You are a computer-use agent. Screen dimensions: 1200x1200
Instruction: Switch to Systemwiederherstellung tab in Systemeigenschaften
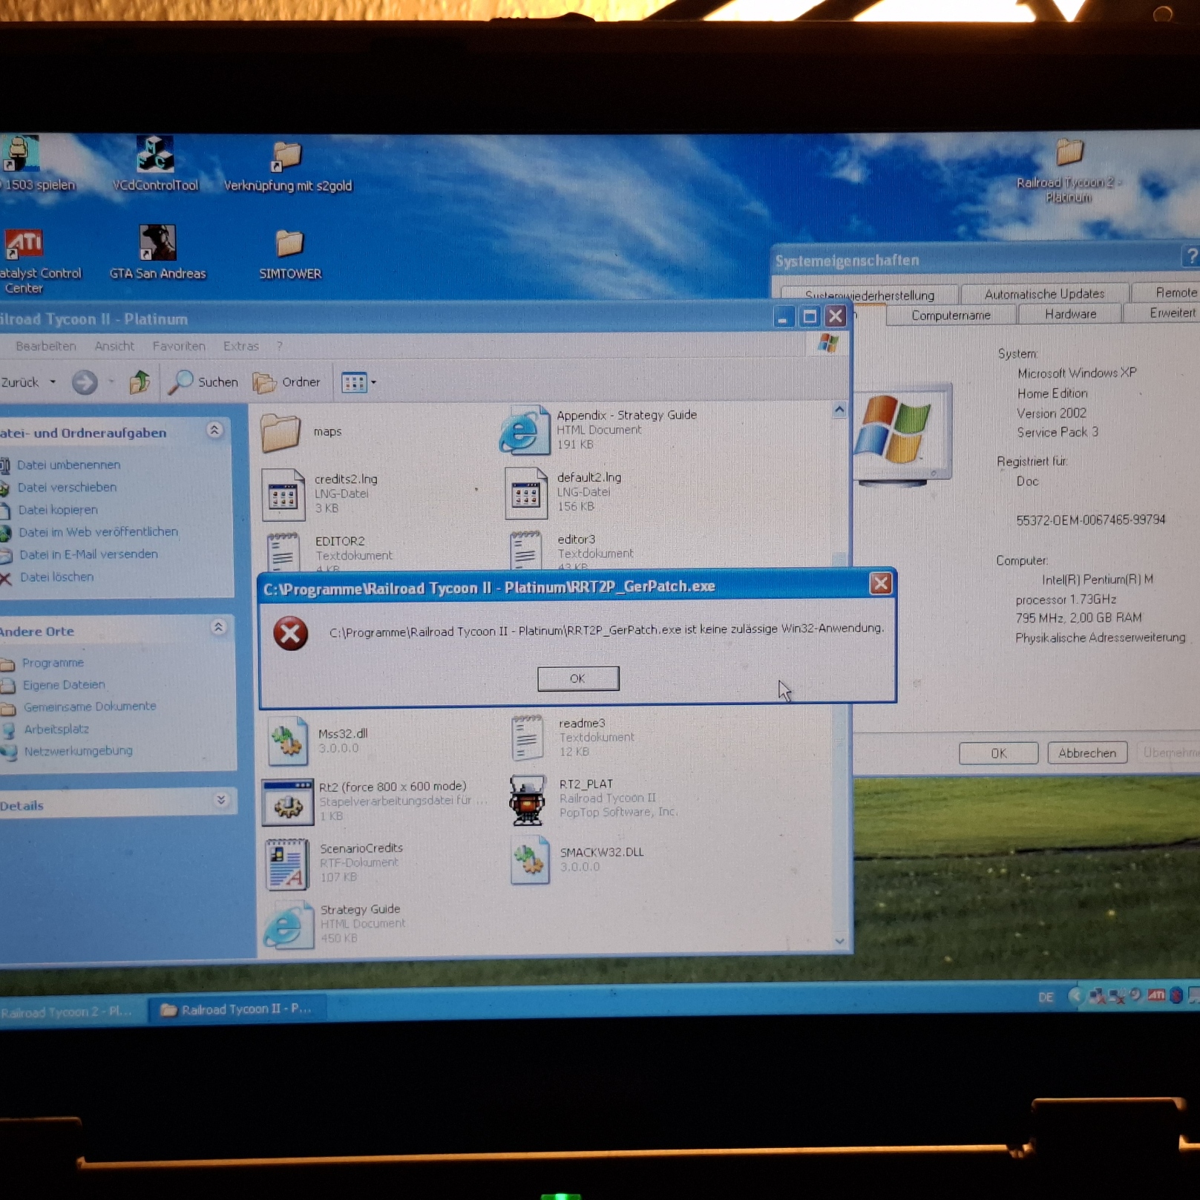[x=869, y=295]
